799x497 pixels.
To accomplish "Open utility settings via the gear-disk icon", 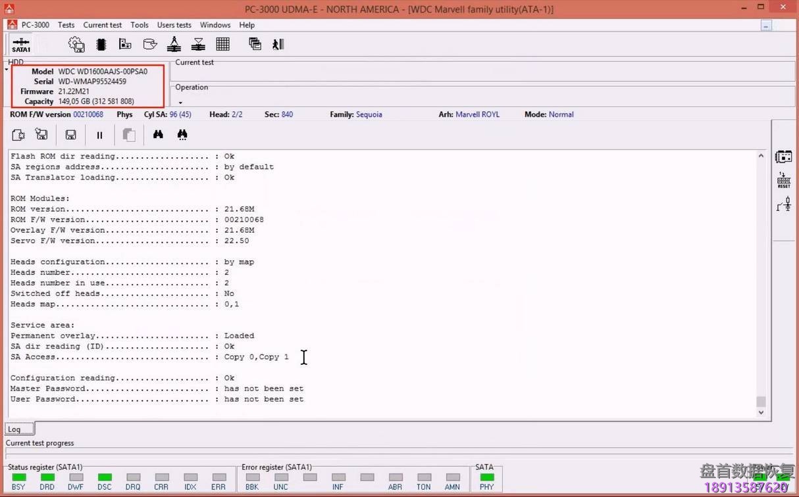I will tap(76, 44).
